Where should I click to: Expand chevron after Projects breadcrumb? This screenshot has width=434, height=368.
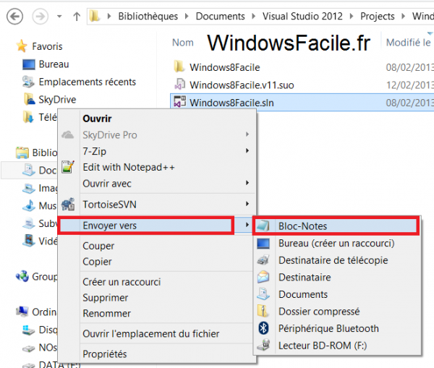tap(404, 17)
